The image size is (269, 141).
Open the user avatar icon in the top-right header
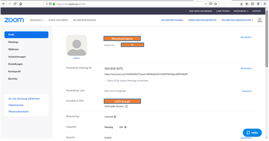click(x=260, y=19)
